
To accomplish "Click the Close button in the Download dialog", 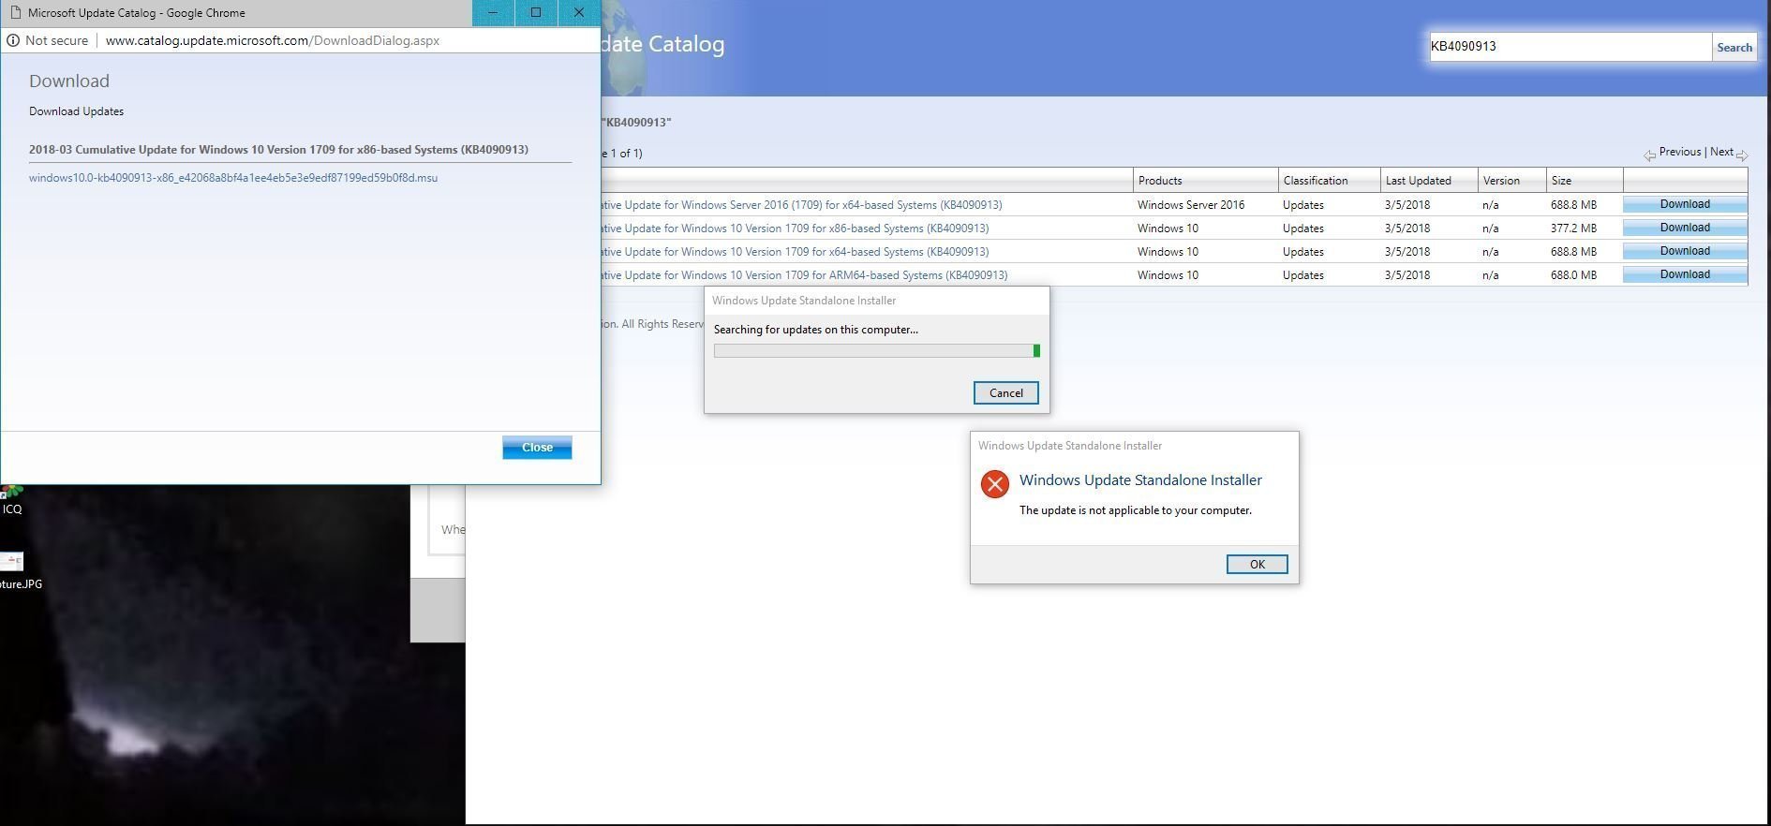I will pos(537,448).
